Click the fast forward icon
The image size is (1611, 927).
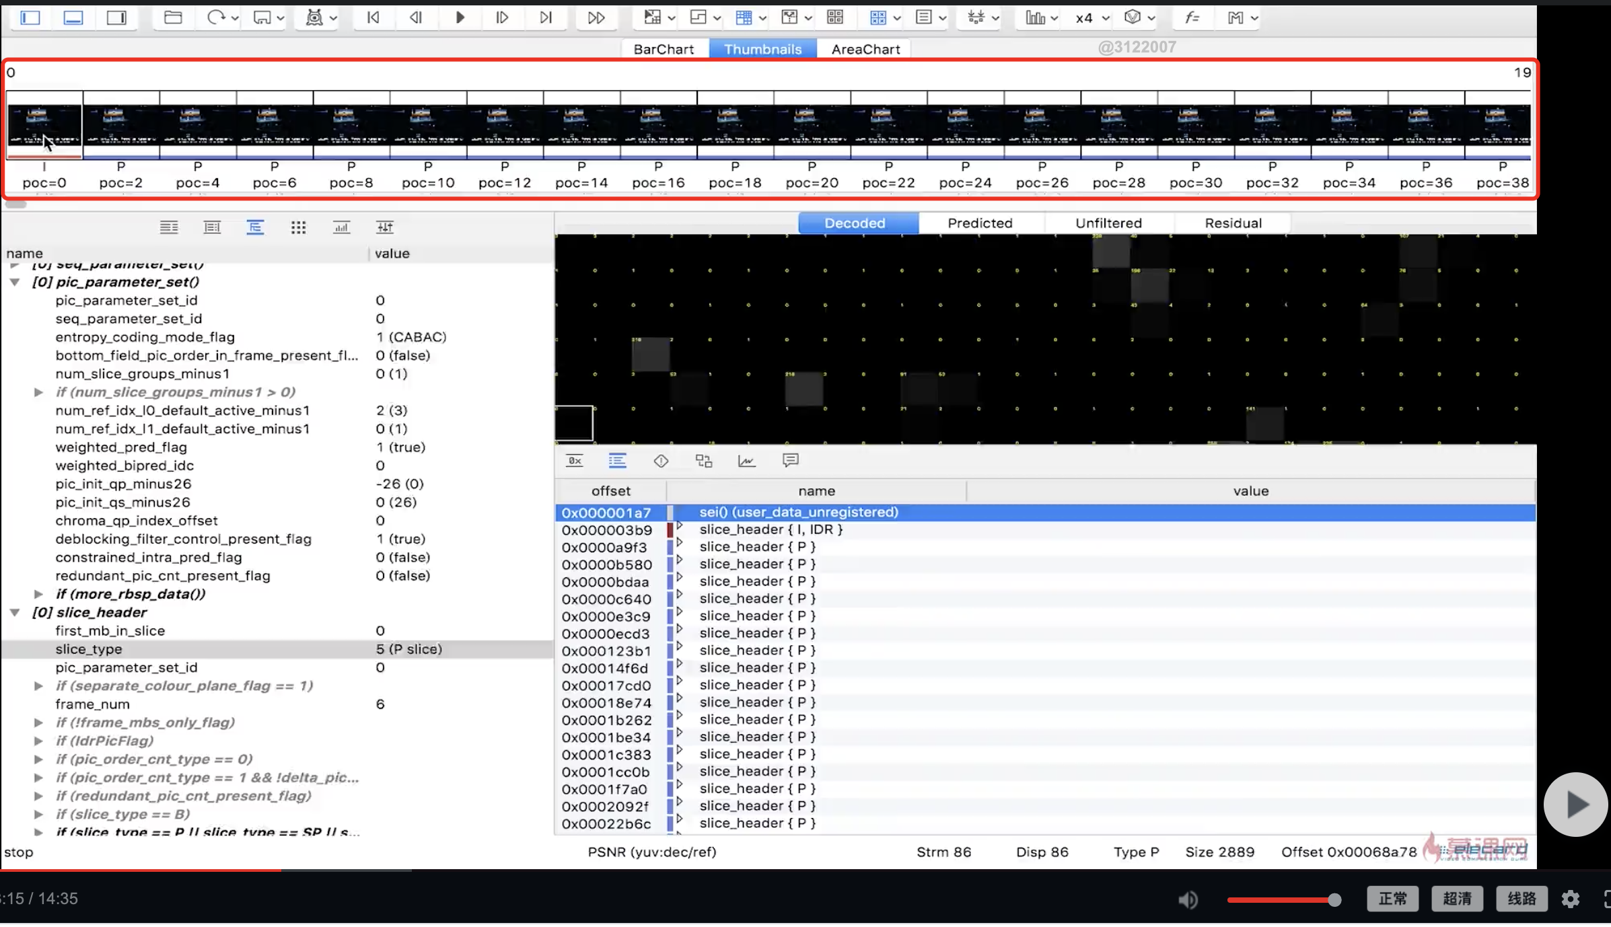(x=596, y=17)
